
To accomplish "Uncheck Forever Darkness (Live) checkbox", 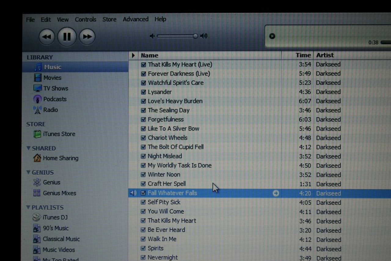I will (x=144, y=74).
